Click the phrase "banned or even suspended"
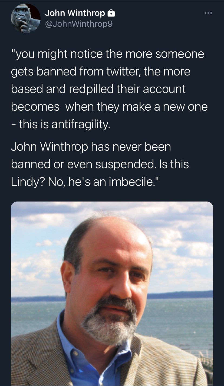The image size is (224, 386). [81, 164]
